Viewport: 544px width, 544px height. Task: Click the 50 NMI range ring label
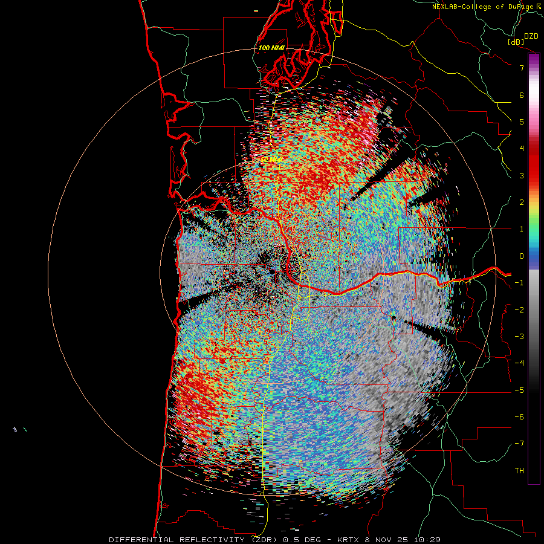coord(271,160)
